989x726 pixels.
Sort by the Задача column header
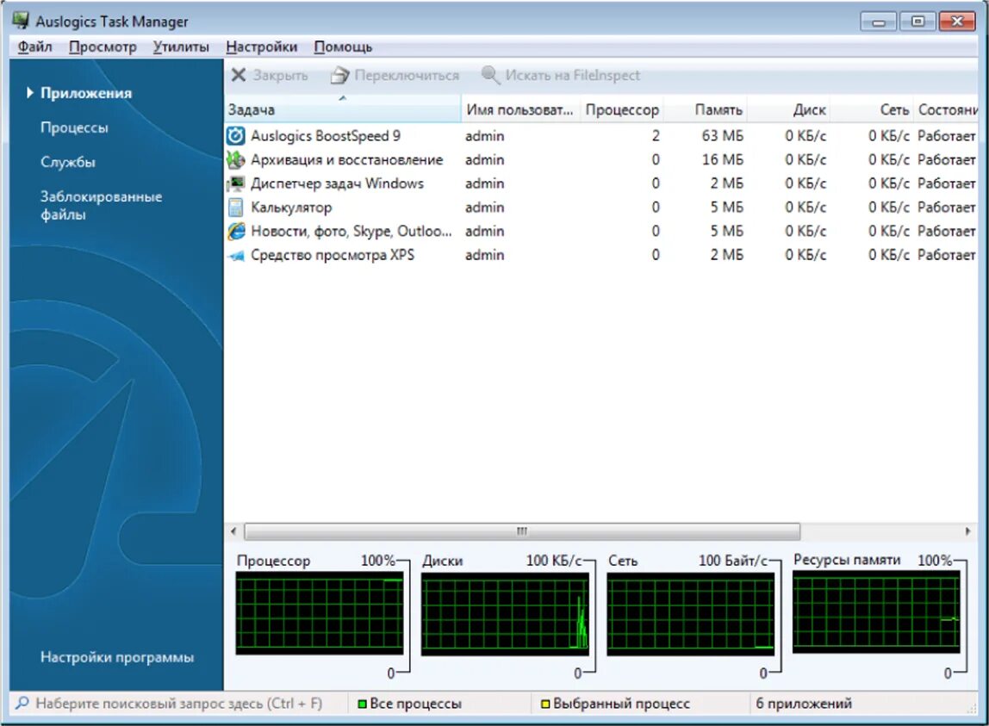point(343,109)
